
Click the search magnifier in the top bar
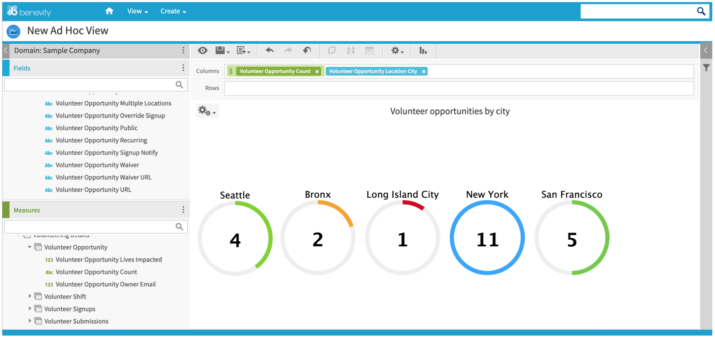(701, 11)
